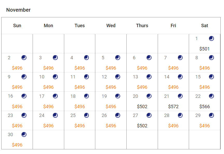Click the moon icon on November 5
Viewport: 224px width, 154px height.
(118, 57)
